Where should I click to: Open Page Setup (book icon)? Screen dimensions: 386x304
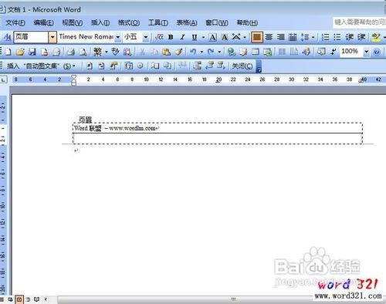(155, 66)
